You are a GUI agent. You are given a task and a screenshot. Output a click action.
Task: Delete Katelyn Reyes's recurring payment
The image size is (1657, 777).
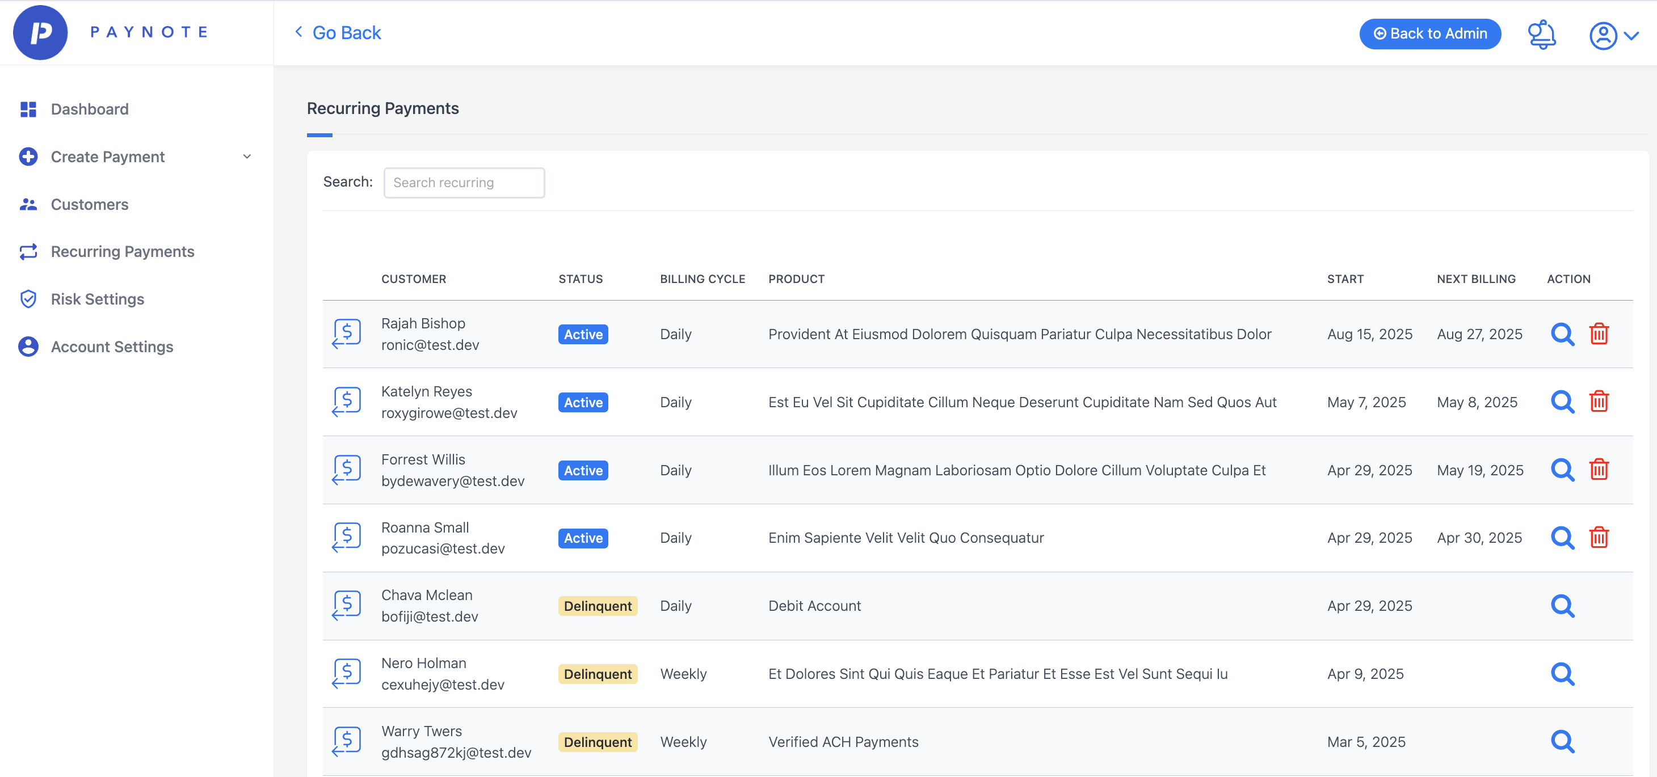point(1599,402)
